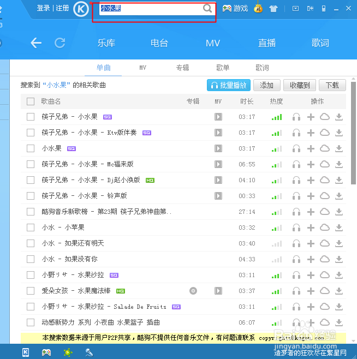Screen dimensions: 357x359
Task: Listen to 筷子兄弟 - 小水果 via headphone icon
Action: pyautogui.click(x=296, y=117)
